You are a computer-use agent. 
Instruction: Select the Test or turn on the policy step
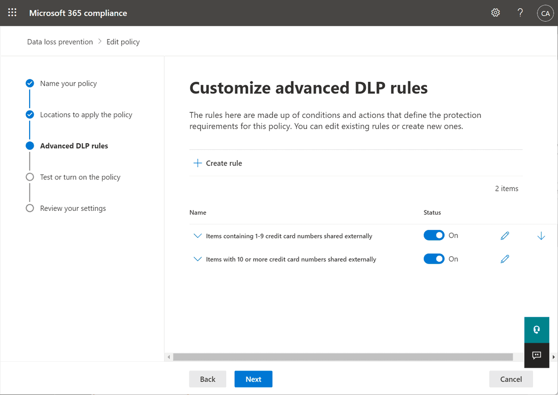pyautogui.click(x=80, y=177)
